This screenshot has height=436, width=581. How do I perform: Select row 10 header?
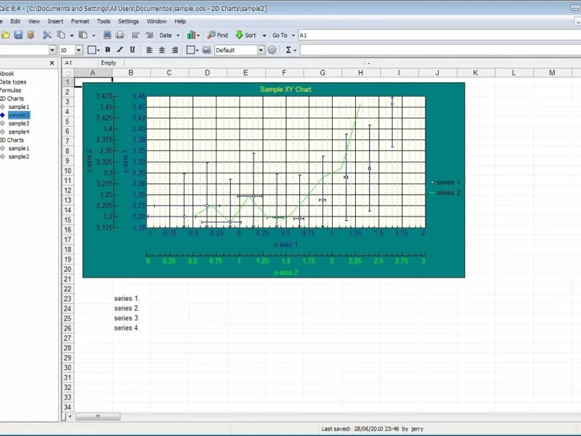click(x=68, y=171)
